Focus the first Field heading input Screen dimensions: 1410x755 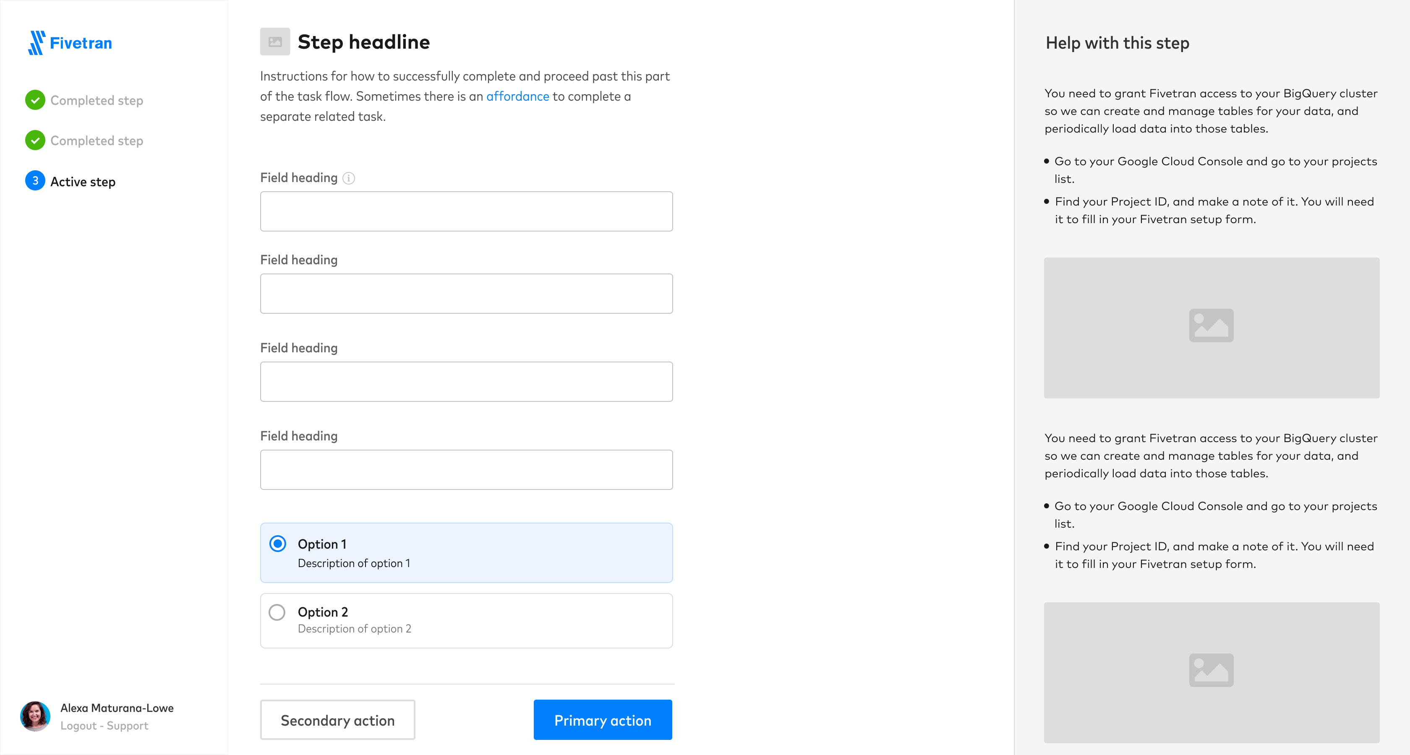click(x=466, y=211)
